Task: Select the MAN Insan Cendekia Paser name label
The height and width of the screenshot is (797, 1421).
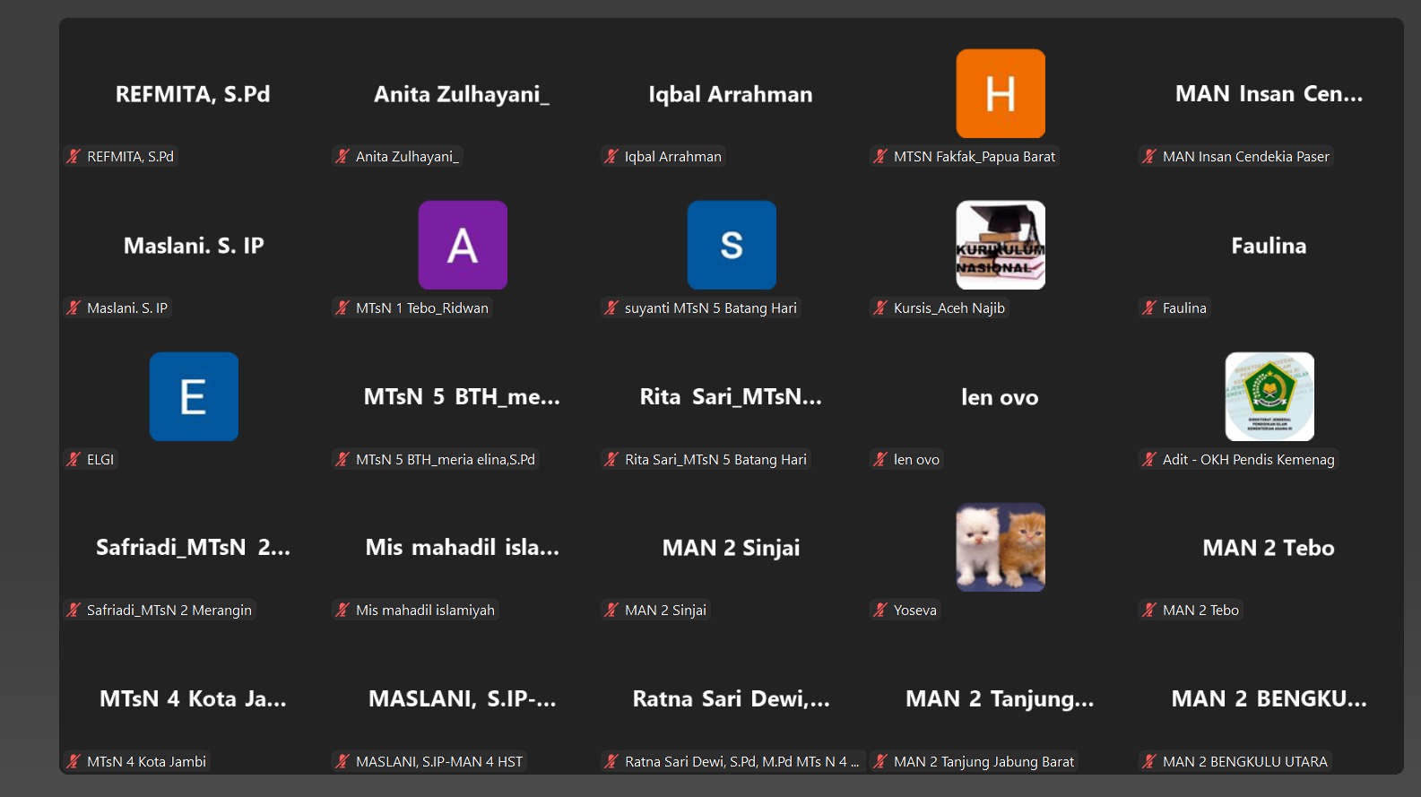Action: pyautogui.click(x=1245, y=156)
